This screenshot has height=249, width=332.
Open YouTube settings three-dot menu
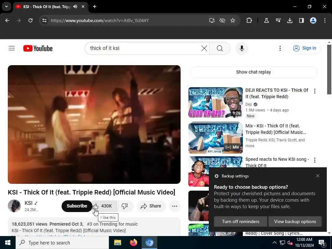point(280,48)
